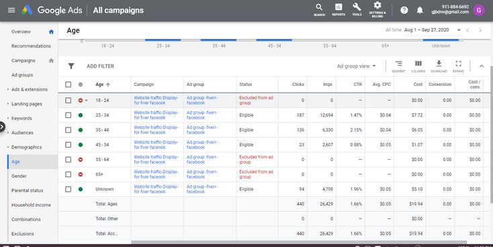Screen dimensions: 493x247
Task: Sort by the Age column header
Action: point(103,85)
